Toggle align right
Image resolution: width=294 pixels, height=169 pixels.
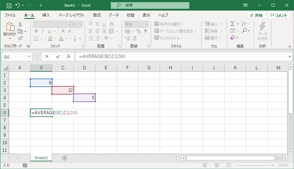104,31
